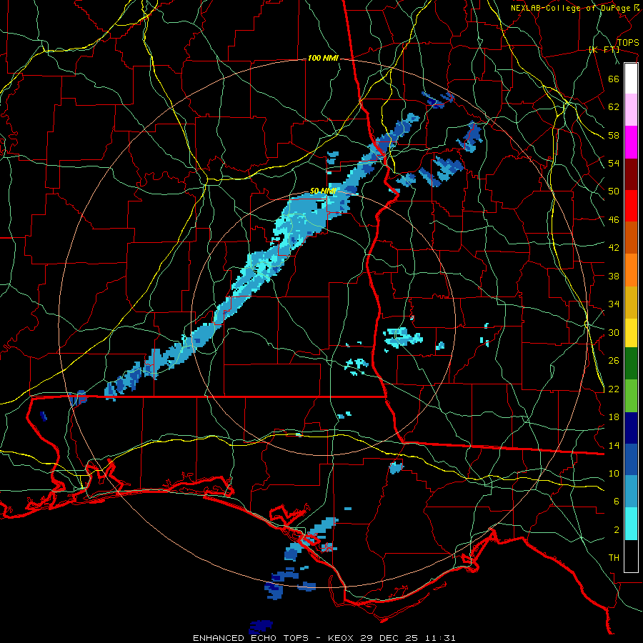Click the white swatch on the tops scale
This screenshot has width=643, height=643.
[x=631, y=79]
